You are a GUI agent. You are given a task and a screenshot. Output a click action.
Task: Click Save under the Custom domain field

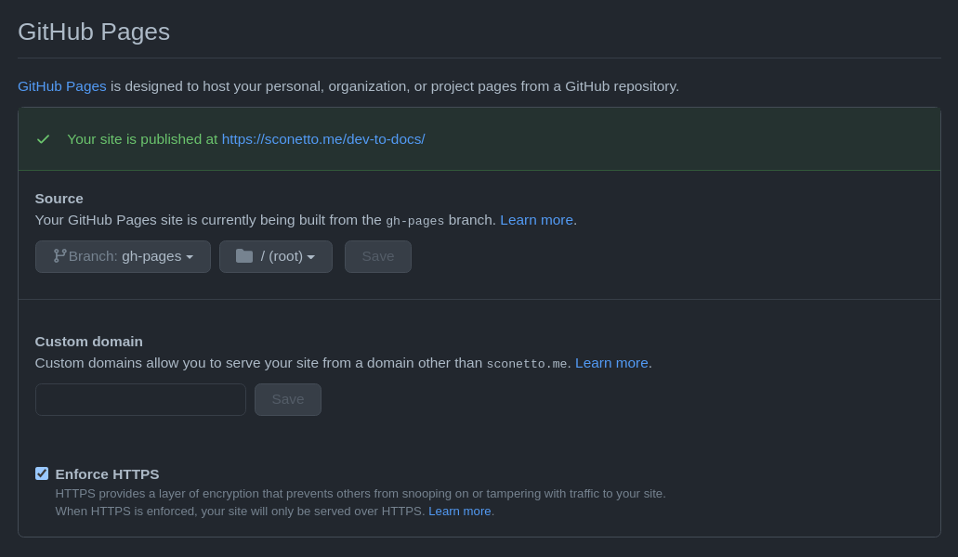[287, 398]
